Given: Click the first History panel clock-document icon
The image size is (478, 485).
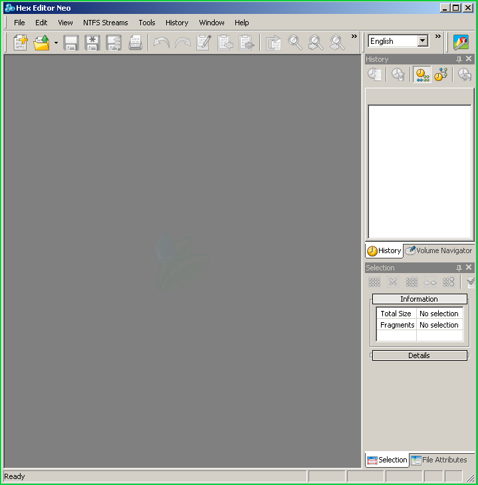Looking at the screenshot, I should click(374, 74).
